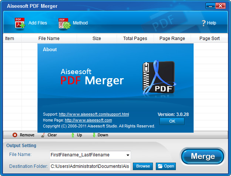Click the Page Range column header

(x=172, y=39)
